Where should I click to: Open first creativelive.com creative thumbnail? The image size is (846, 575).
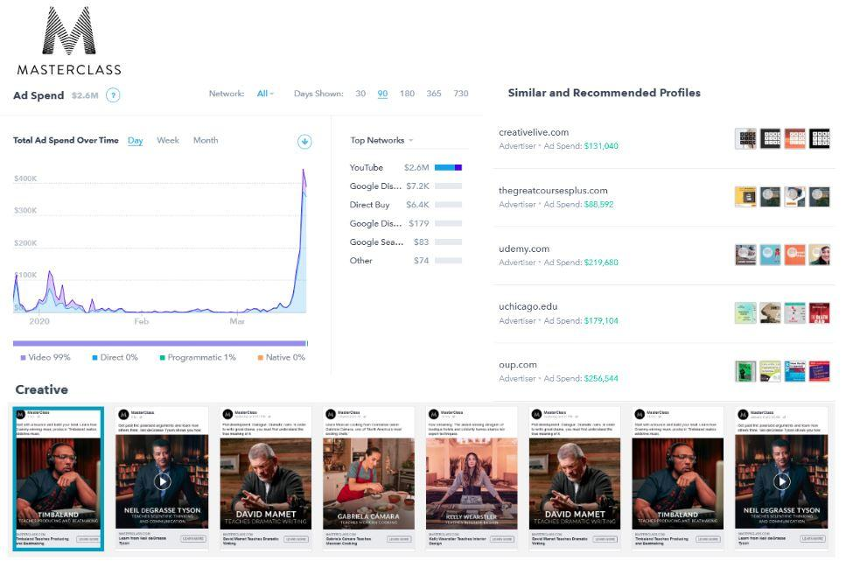pyautogui.click(x=745, y=139)
